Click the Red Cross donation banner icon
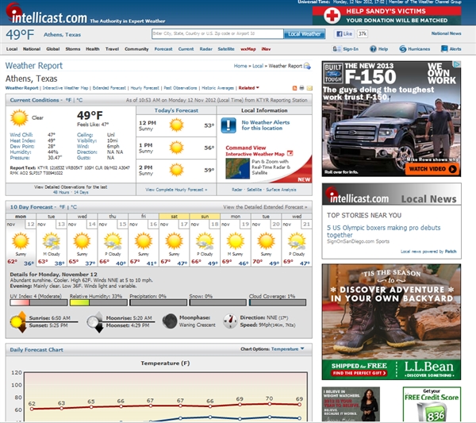 pyautogui.click(x=332, y=16)
